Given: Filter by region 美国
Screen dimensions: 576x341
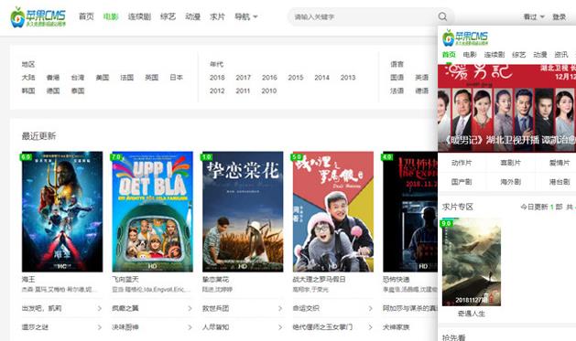Looking at the screenshot, I should click(103, 78).
